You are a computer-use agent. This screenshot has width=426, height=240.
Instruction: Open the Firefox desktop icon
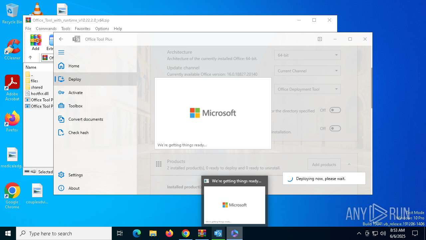12,121
